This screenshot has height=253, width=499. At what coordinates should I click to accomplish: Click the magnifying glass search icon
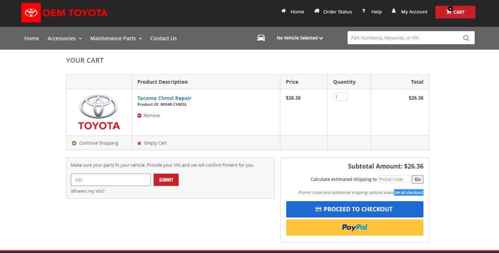coord(466,38)
